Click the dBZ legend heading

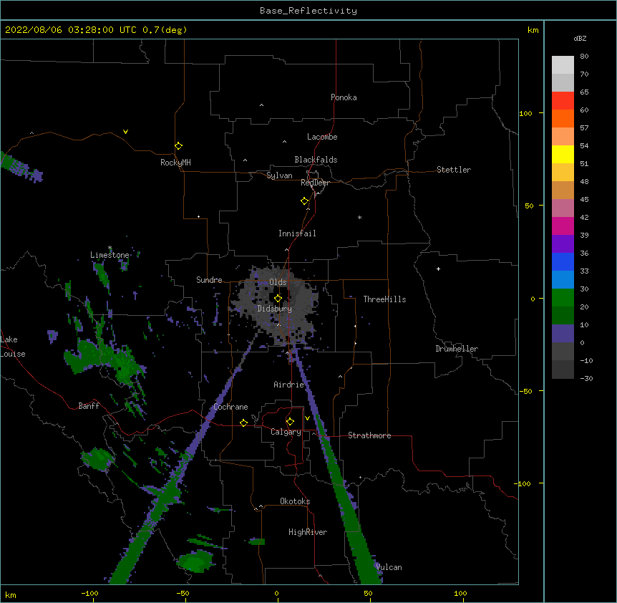click(x=580, y=39)
